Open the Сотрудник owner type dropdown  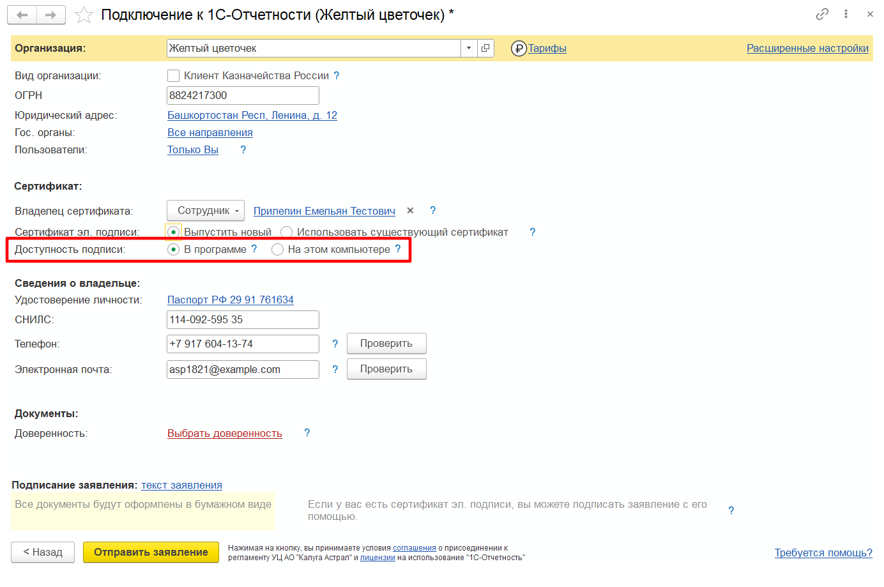[205, 211]
